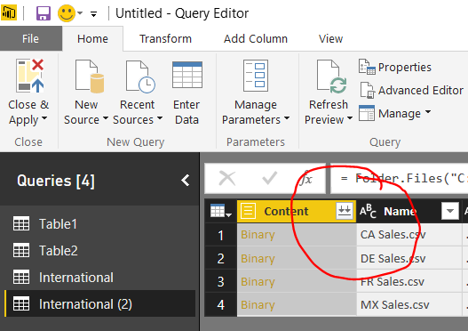Image resolution: width=468 pixels, height=331 pixels.
Task: Select the International (2) query
Action: (x=100, y=304)
